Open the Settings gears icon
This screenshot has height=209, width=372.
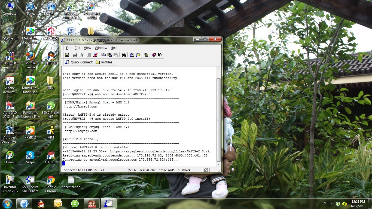coord(146,55)
